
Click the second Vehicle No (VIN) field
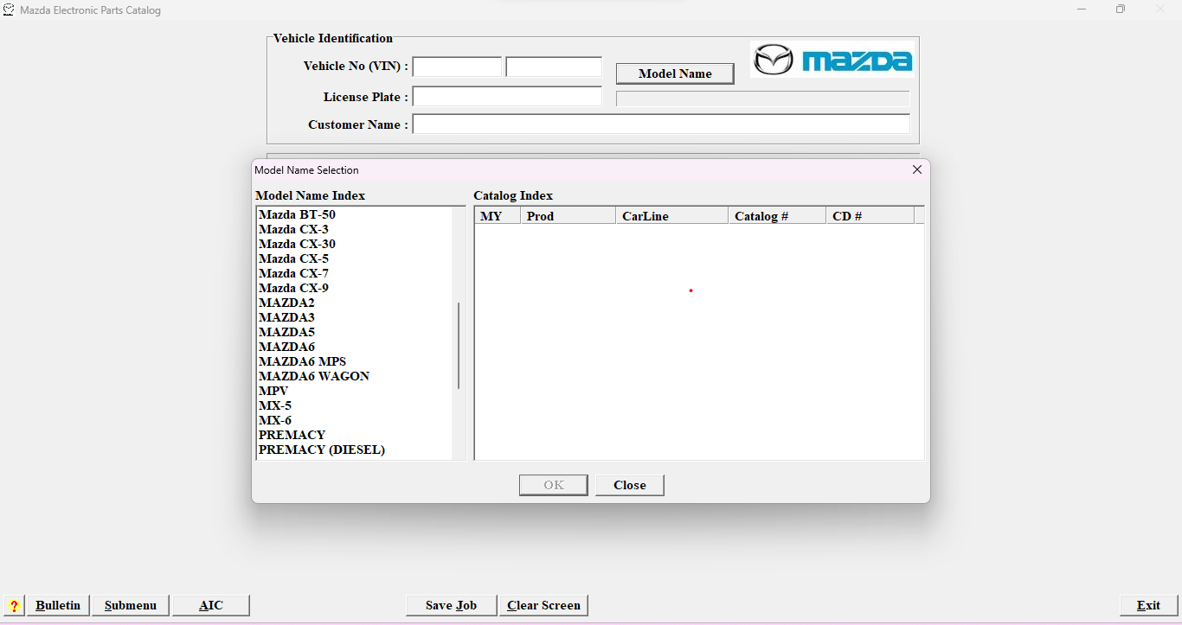554,67
